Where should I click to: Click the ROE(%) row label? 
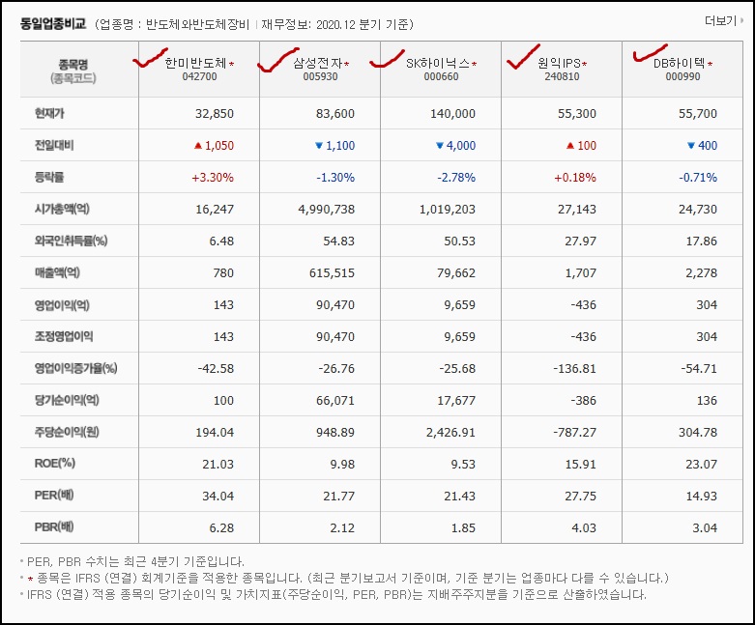pyautogui.click(x=55, y=464)
